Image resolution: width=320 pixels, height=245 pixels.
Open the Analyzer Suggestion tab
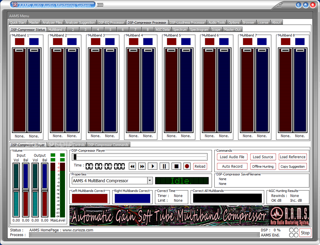(x=80, y=23)
